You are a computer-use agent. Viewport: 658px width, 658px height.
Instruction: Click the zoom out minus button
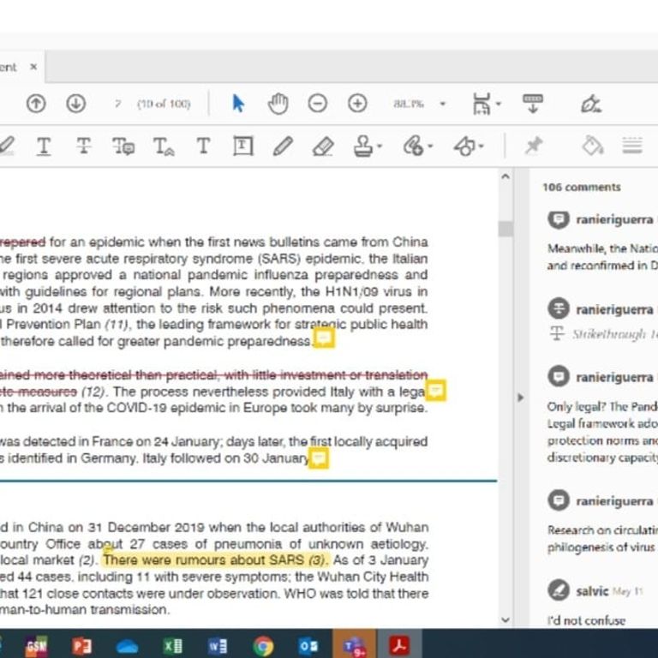(317, 104)
